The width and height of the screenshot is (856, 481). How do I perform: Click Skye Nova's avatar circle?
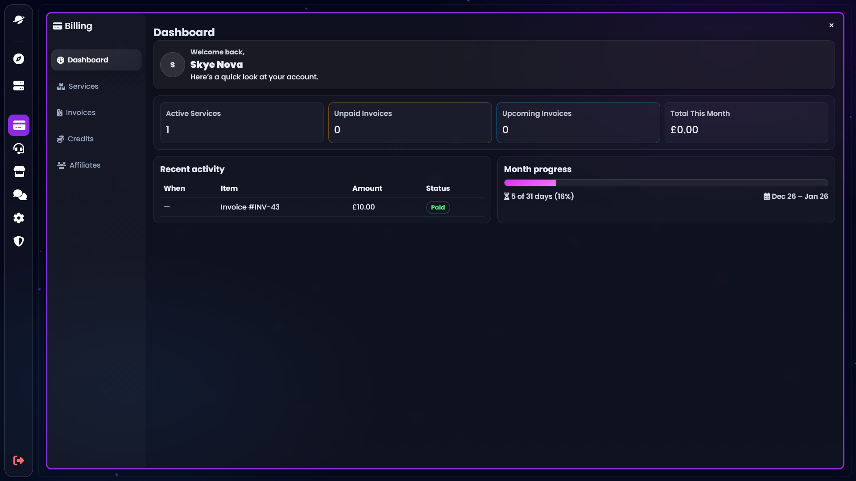(x=172, y=64)
